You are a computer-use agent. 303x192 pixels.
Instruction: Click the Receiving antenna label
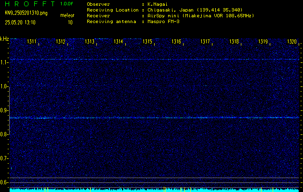[111, 22]
